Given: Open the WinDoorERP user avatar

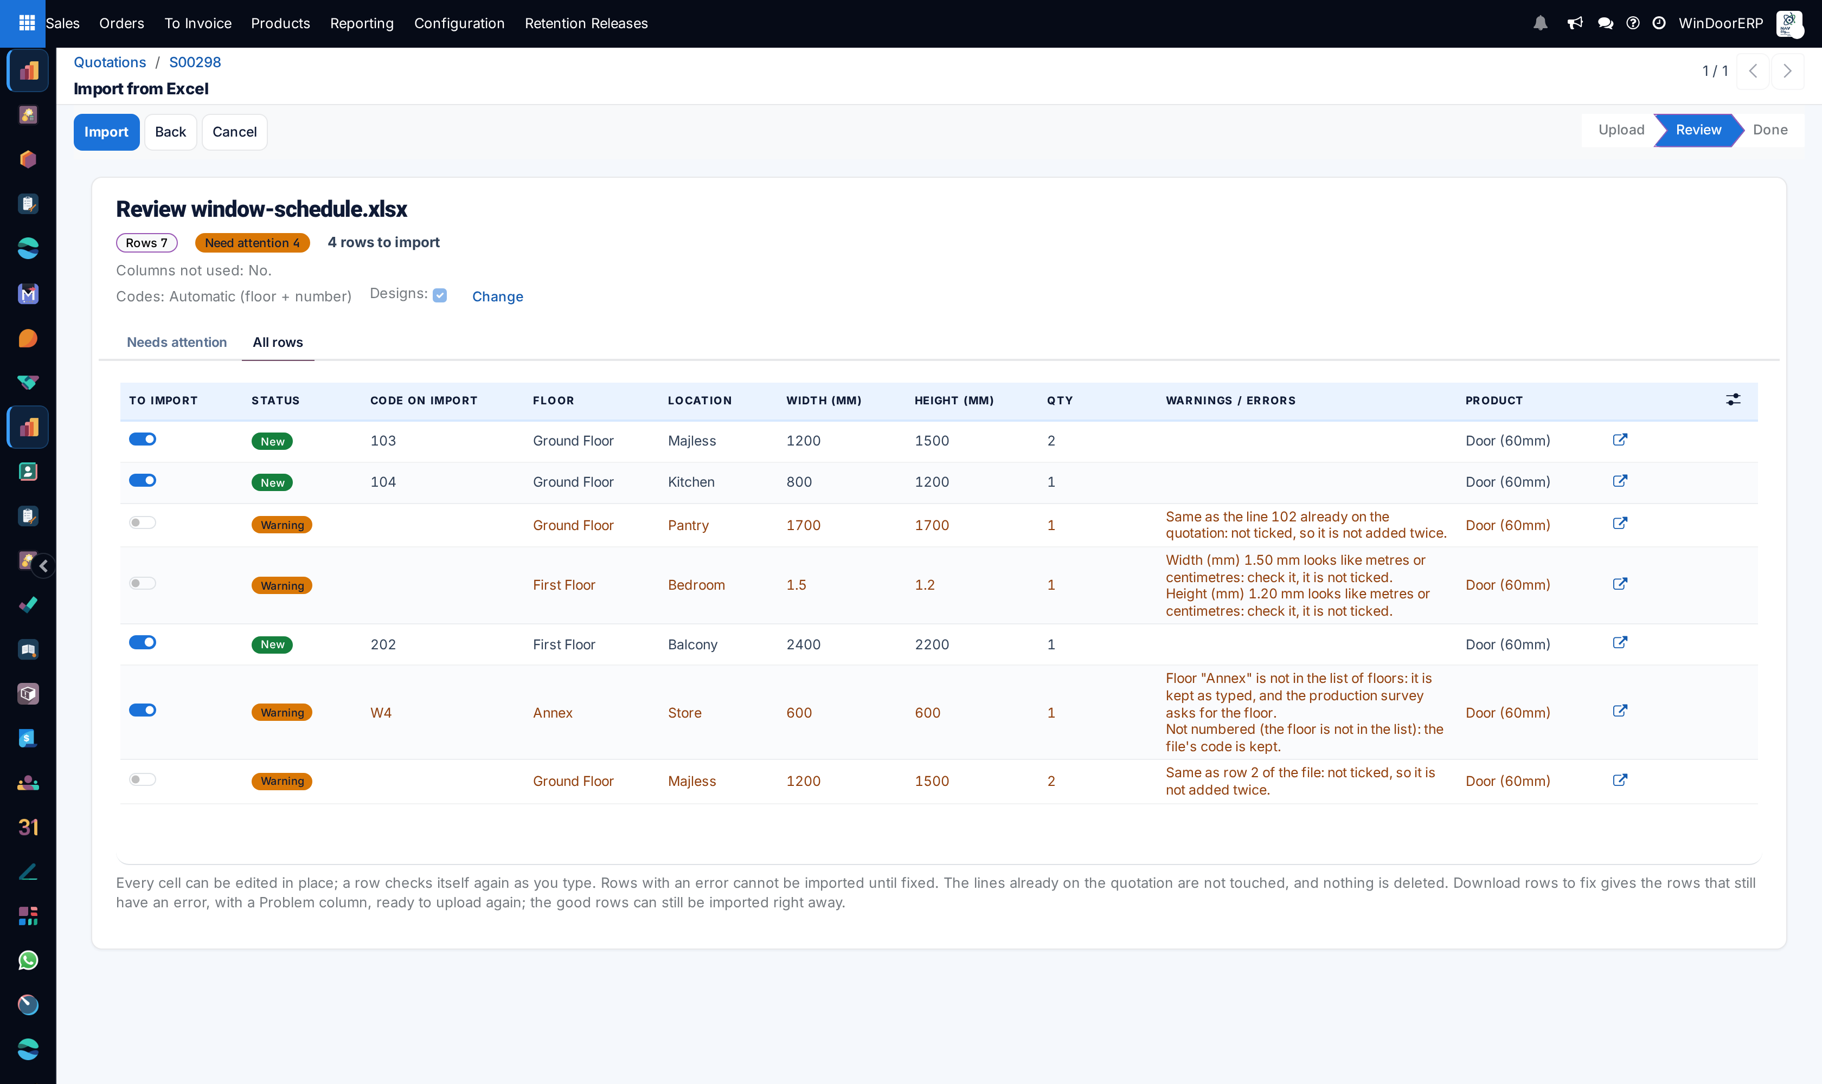Looking at the screenshot, I should click(x=1789, y=23).
